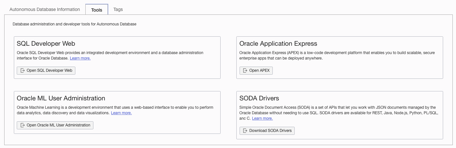This screenshot has width=456, height=148.
Task: Launch APEX with the Open APEX button
Action: pos(256,70)
